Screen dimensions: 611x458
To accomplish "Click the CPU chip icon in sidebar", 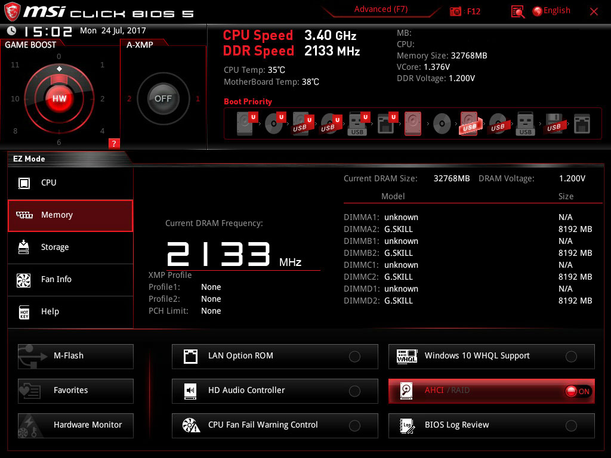I will coord(24,183).
